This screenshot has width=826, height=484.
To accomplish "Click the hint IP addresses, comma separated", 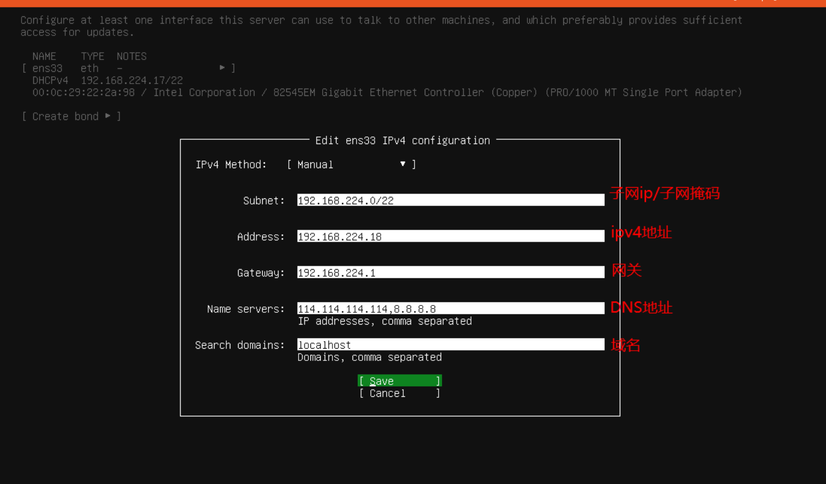I will [385, 321].
